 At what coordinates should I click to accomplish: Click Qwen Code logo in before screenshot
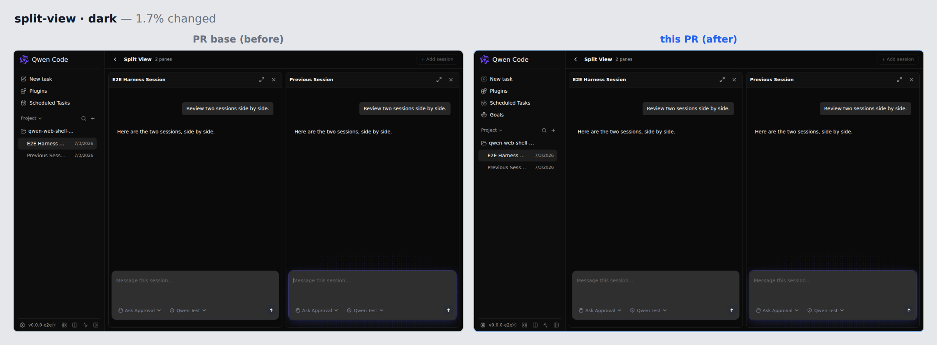[x=24, y=59]
